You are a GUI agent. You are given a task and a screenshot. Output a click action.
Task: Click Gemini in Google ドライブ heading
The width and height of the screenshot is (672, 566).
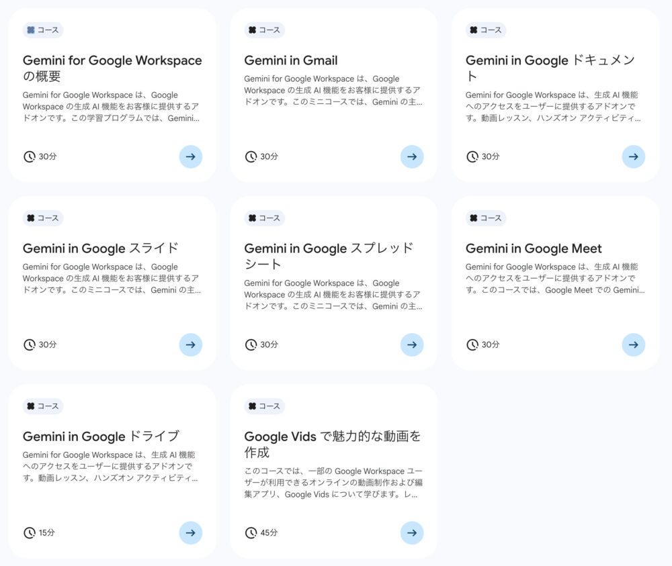[x=101, y=436]
